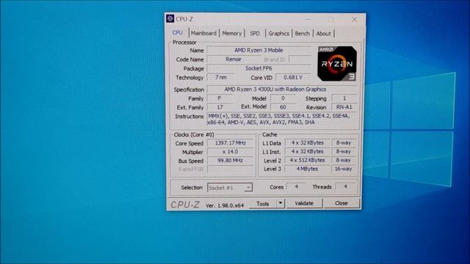Open the Memory tab
The image size is (470, 264).
coord(232,33)
